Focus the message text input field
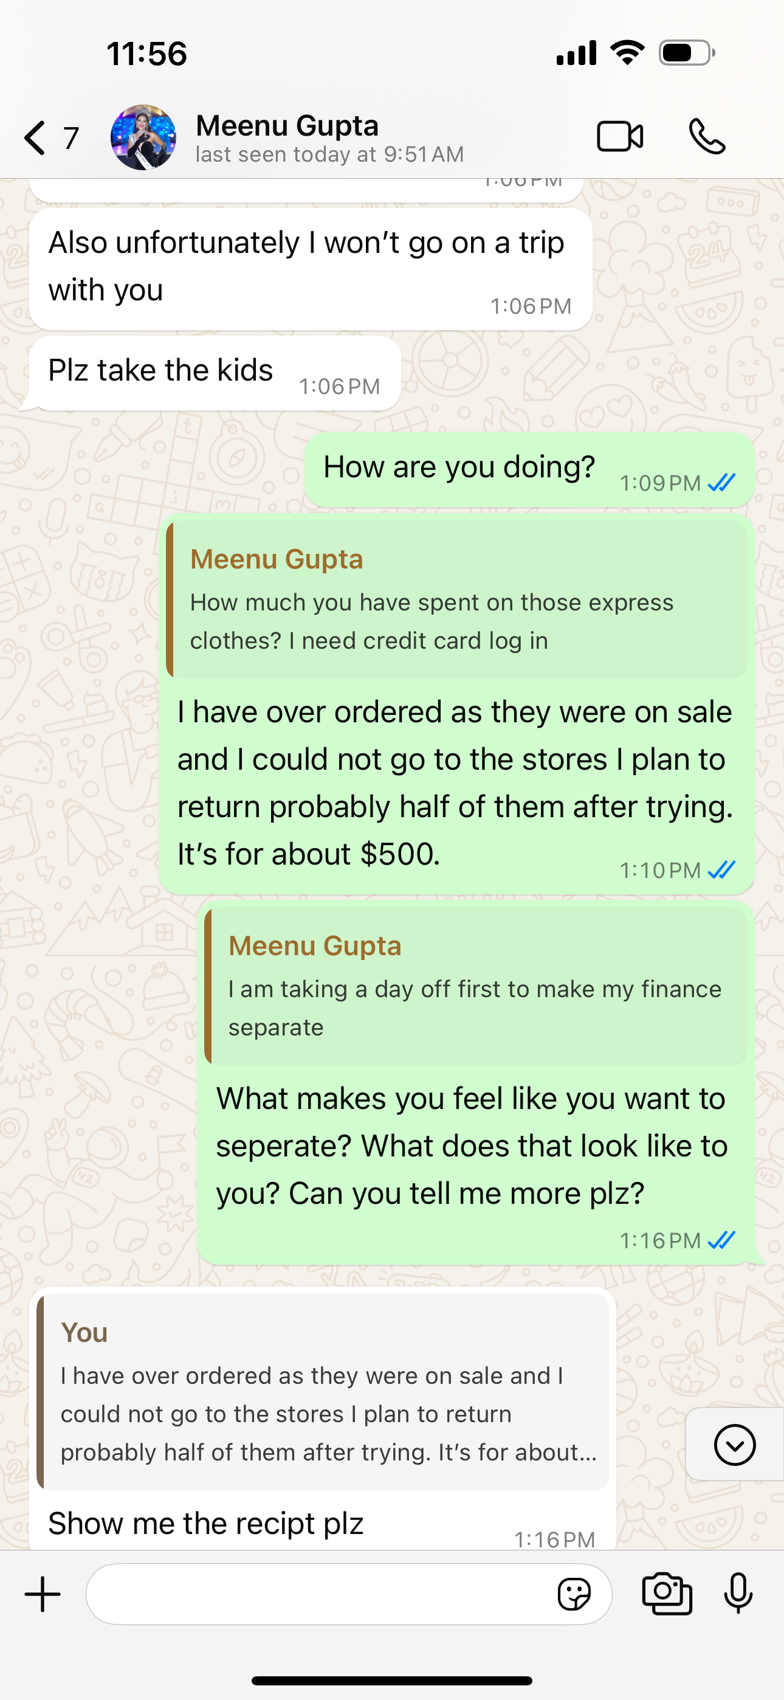The image size is (784, 1700). [x=317, y=1594]
